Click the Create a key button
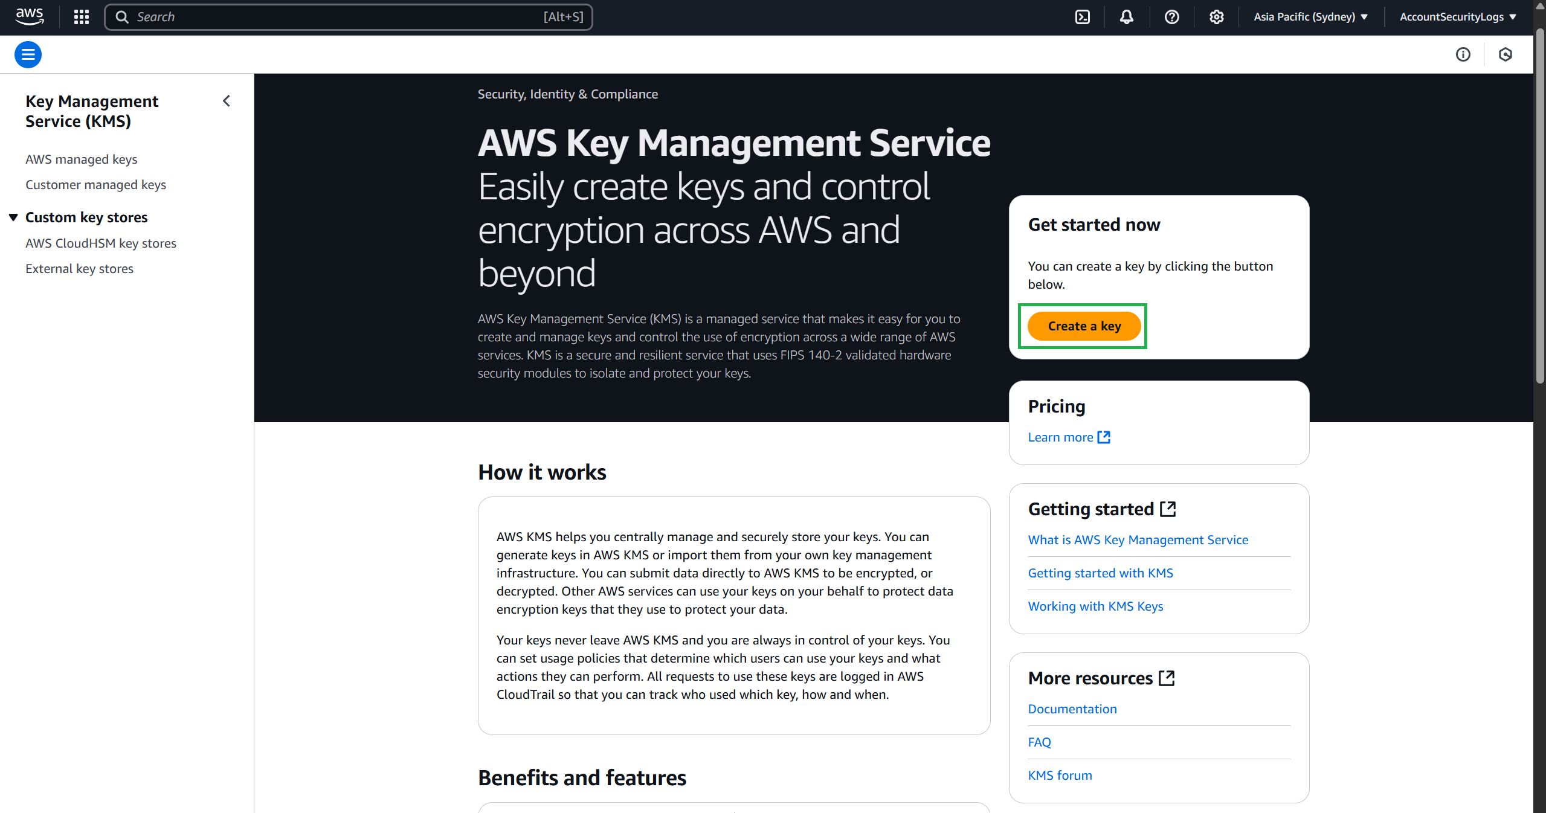 (1084, 326)
